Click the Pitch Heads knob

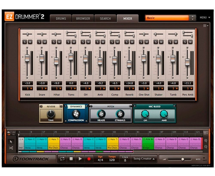[x=101, y=114]
